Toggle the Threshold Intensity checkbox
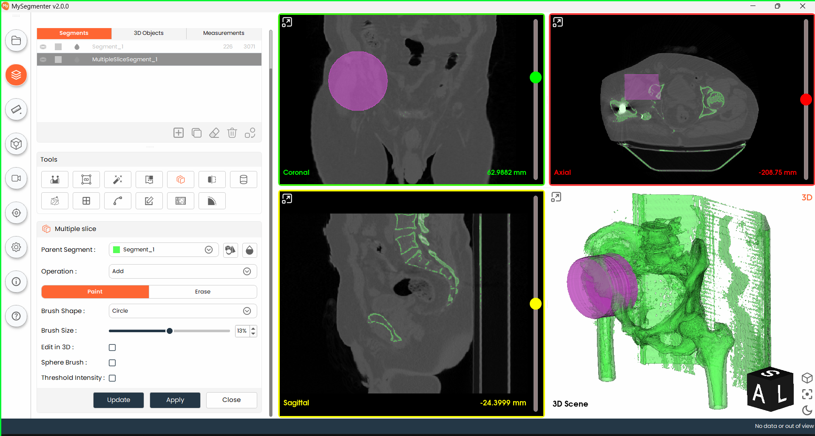Screen dimensions: 815x436 click(x=112, y=378)
